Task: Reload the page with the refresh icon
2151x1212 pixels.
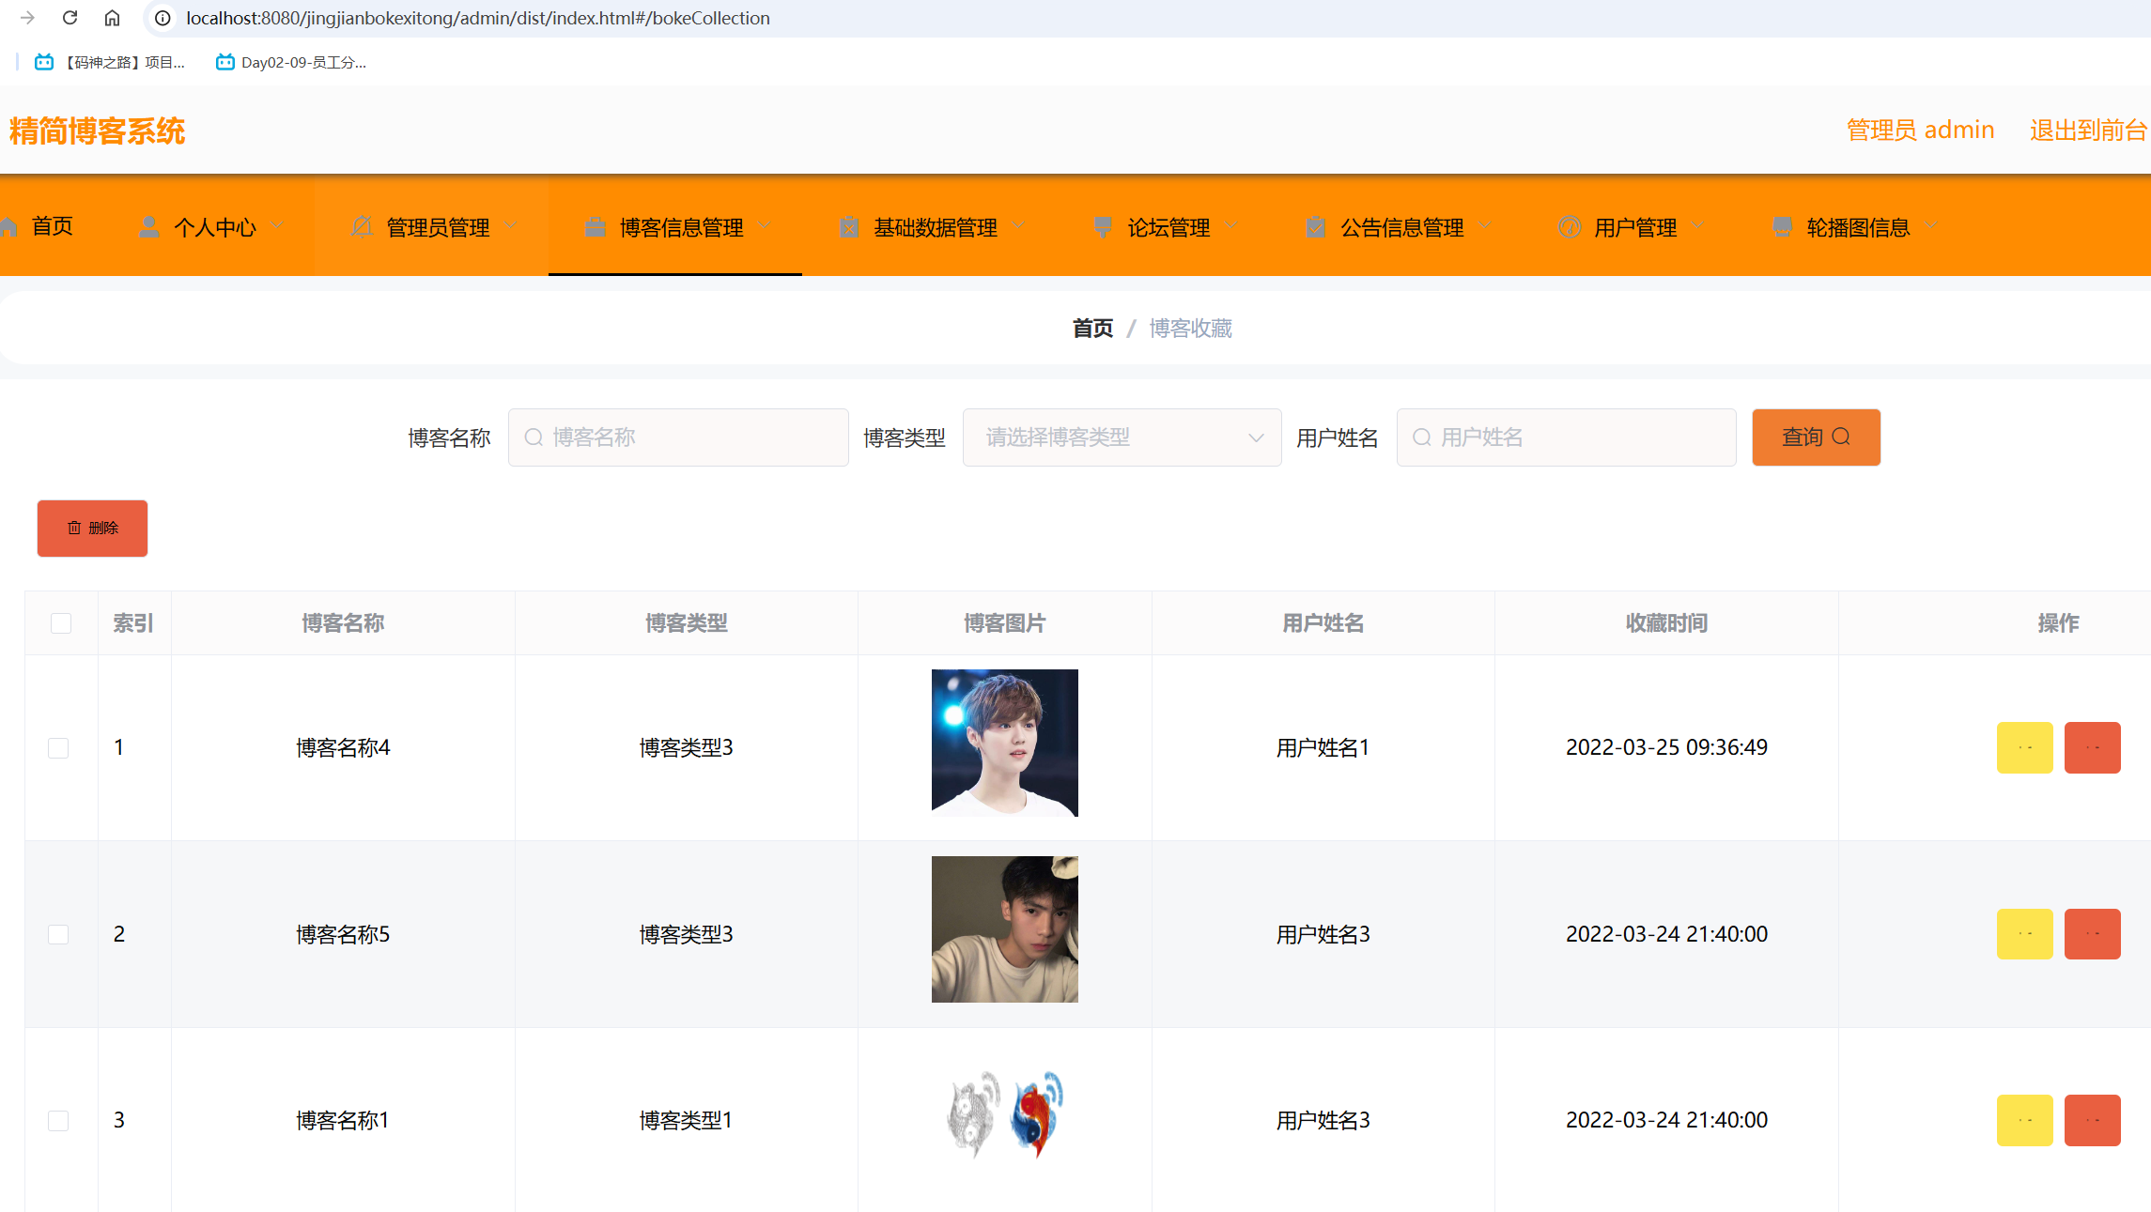Action: [70, 18]
